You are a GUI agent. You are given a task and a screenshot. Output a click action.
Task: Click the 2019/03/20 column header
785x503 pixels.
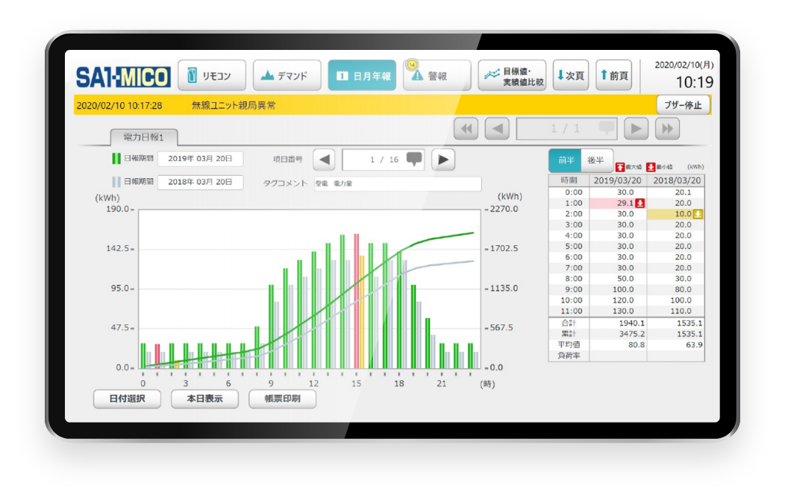(618, 180)
